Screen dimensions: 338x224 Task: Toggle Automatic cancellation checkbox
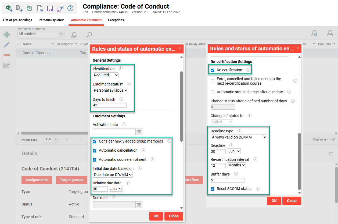click(95, 151)
